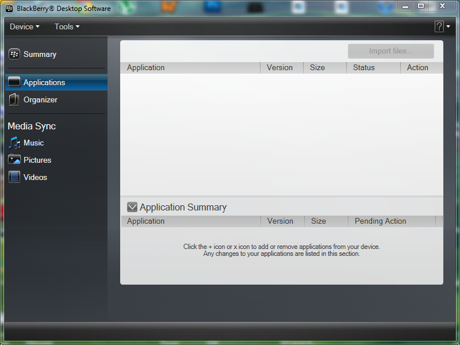Select the Applications section label

coord(44,82)
